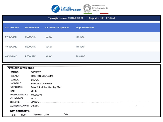Click the 'Tipologia veicolo' AUTOVEICOLO label
Image resolution: width=163 pixels, height=122 pixels.
[x=65, y=18]
